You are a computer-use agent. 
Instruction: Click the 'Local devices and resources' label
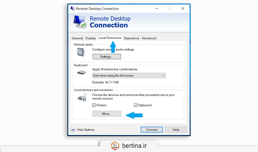(93, 90)
